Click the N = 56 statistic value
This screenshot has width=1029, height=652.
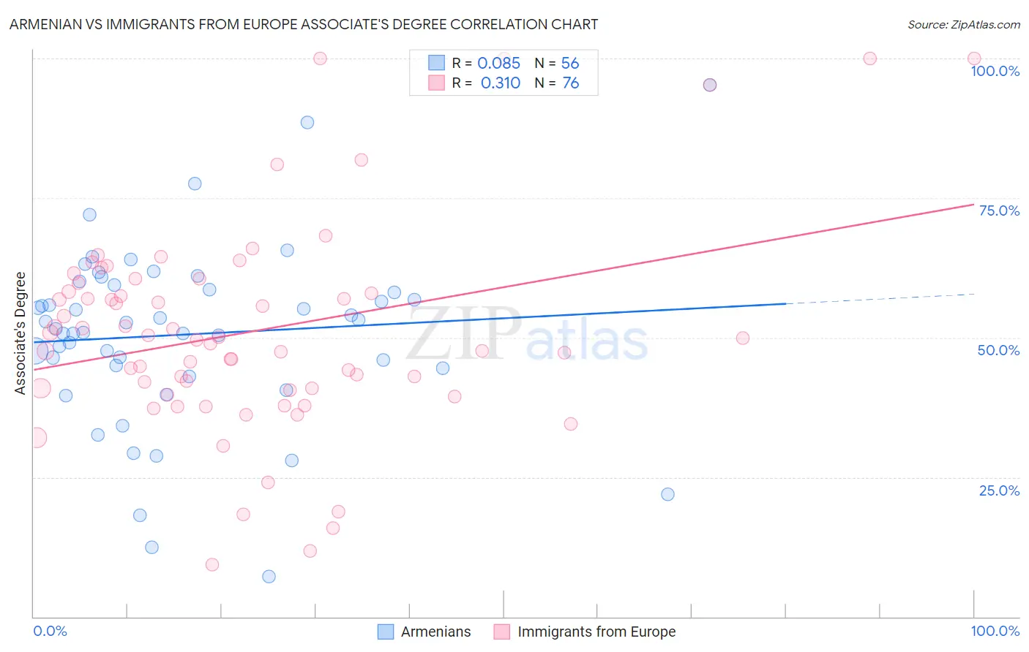[557, 63]
